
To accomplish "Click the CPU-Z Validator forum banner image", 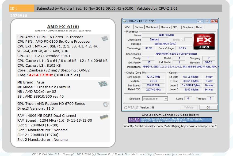I will pyautogui.click(x=170, y=120).
